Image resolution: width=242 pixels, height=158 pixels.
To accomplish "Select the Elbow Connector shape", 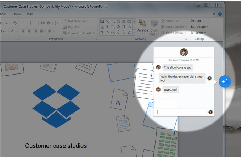I will [x=108, y=27].
